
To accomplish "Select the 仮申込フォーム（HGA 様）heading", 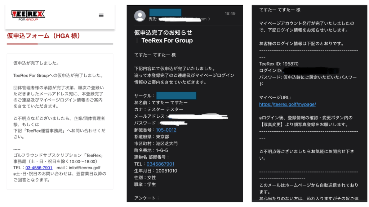I will tap(44, 36).
